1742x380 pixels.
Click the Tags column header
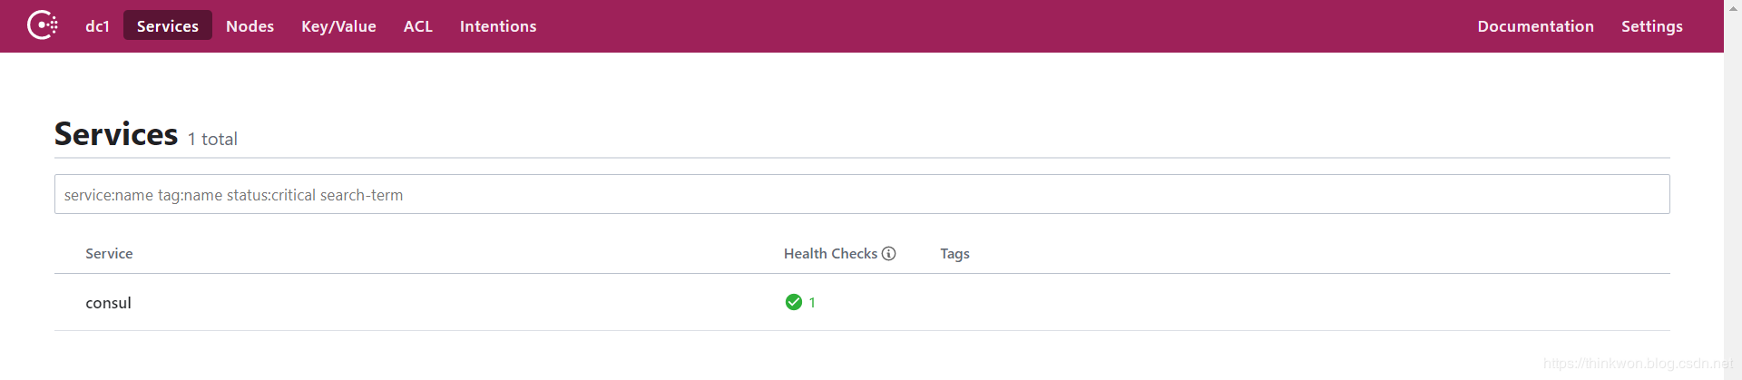pos(954,254)
